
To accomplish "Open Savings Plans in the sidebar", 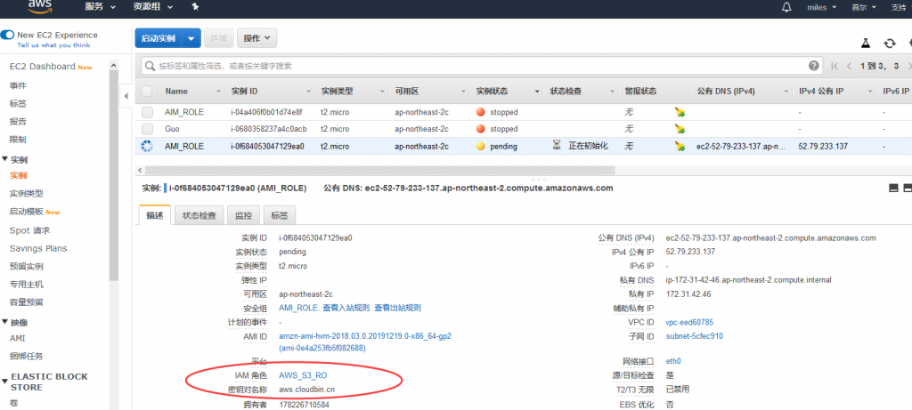I will (38, 248).
